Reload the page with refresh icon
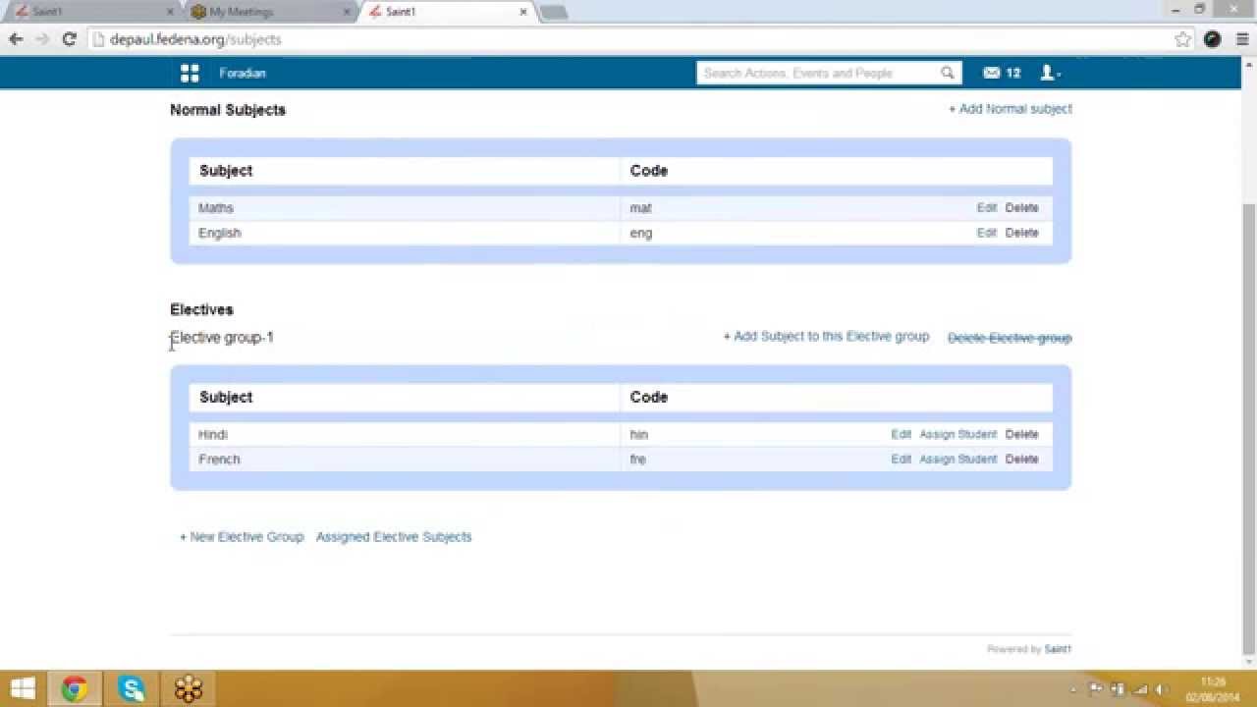The image size is (1257, 707). click(x=69, y=39)
